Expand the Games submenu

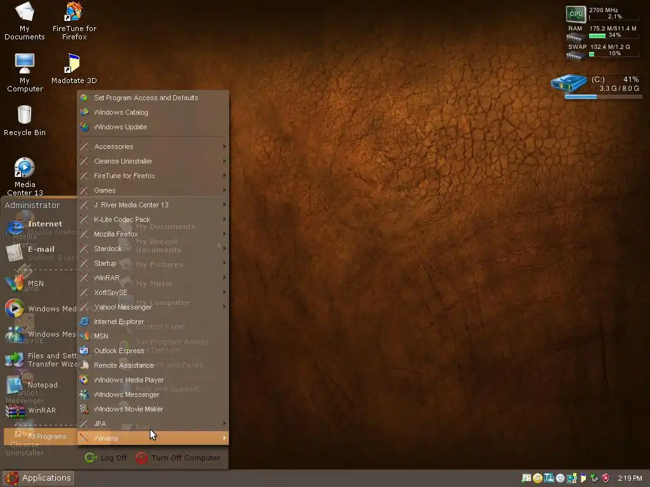(x=153, y=190)
